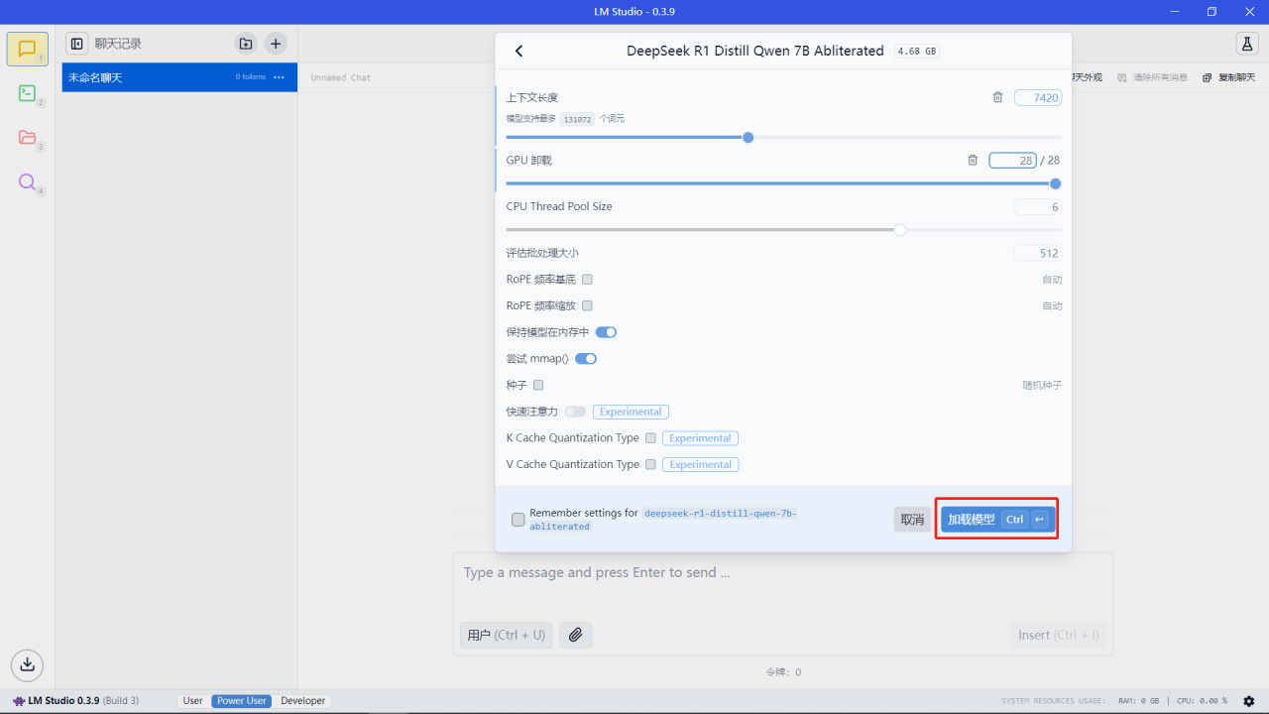
Task: Toggle 快速注意力 switch
Action: click(575, 412)
